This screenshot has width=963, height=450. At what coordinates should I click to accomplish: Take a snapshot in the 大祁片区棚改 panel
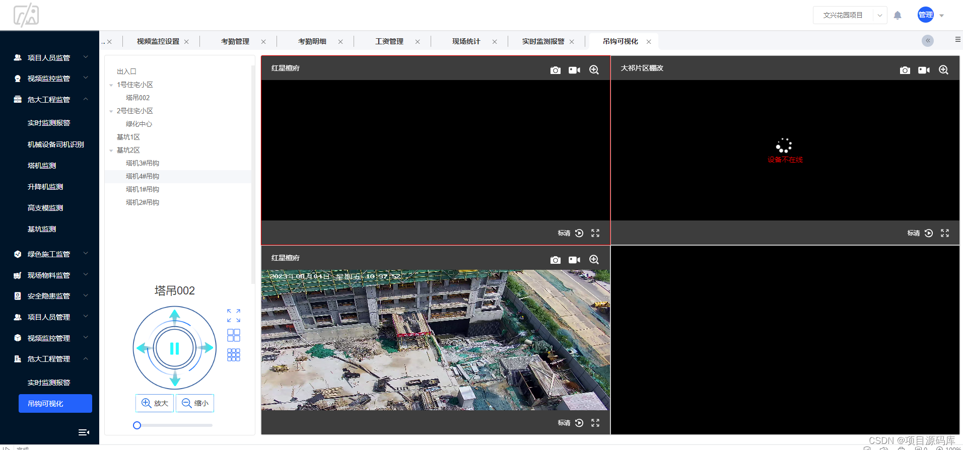click(905, 70)
